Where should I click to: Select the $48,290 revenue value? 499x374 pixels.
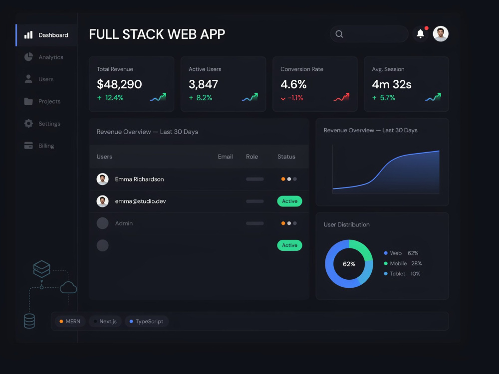point(119,84)
